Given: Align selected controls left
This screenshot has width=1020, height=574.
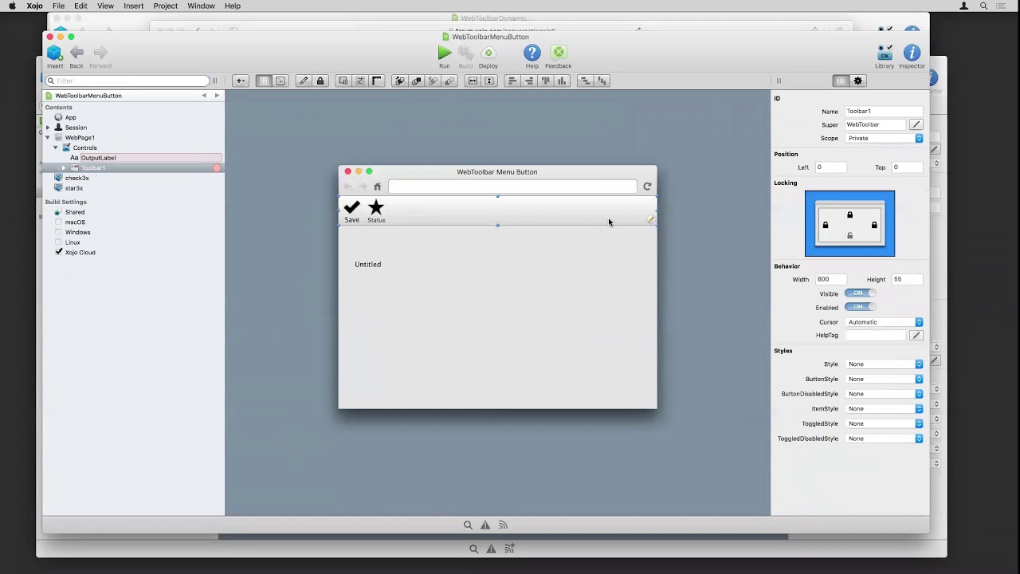Looking at the screenshot, I should pyautogui.click(x=512, y=81).
